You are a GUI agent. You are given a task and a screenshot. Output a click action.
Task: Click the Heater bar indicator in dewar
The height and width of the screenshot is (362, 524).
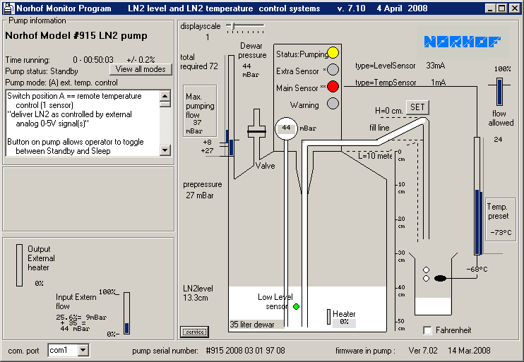point(329,317)
